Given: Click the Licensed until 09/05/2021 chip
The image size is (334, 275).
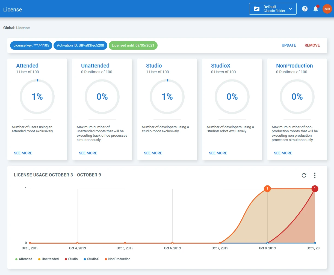Looking at the screenshot, I should pos(133,45).
